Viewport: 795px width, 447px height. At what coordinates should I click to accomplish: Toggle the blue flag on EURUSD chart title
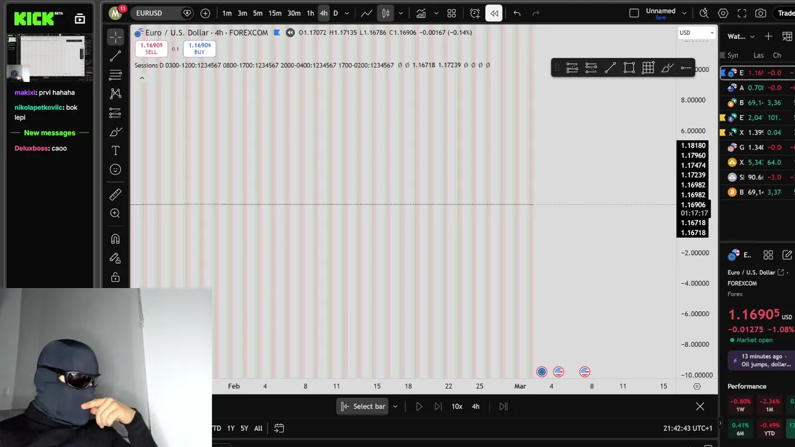pyautogui.click(x=276, y=32)
